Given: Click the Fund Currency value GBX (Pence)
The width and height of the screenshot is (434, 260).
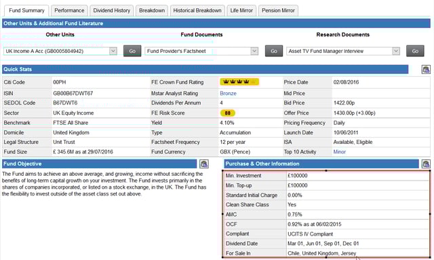Looking at the screenshot, I should coord(235,152).
